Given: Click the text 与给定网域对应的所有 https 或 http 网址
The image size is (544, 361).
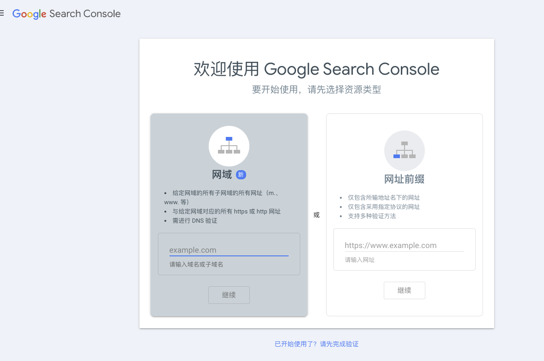Looking at the screenshot, I should coord(227,211).
